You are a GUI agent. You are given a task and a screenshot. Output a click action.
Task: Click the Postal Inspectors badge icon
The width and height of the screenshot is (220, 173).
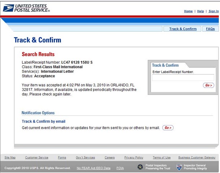tap(140, 167)
